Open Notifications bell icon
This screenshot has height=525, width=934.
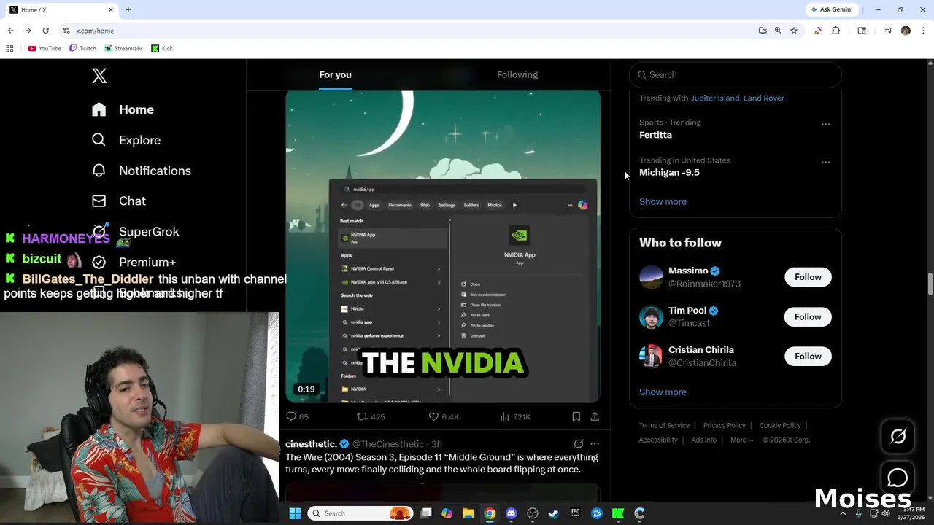coord(99,170)
